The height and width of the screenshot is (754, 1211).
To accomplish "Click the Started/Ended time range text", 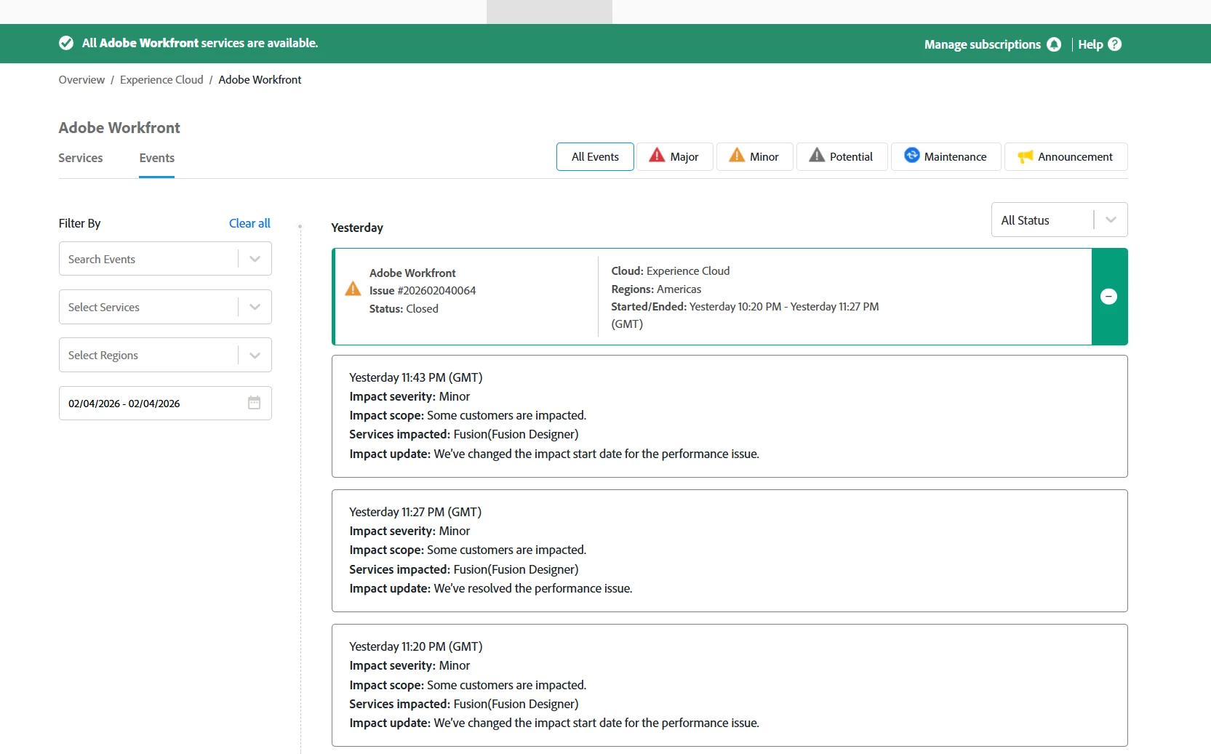I will pos(745,315).
